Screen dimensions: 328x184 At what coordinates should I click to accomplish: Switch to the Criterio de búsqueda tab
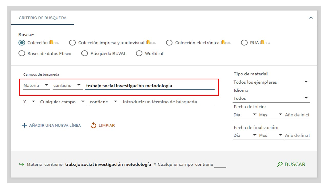43,18
